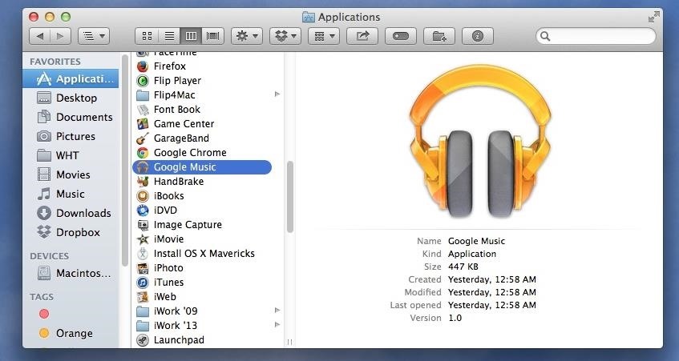Select the iTunes app icon
This screenshot has width=679, height=361.
[143, 283]
